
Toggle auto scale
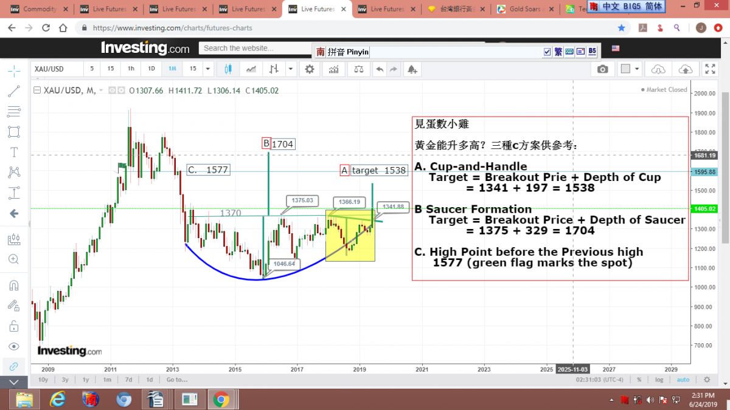coord(683,380)
